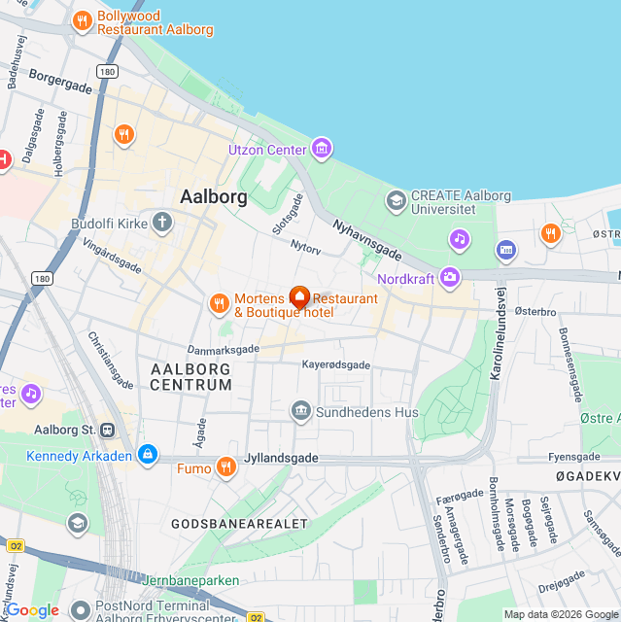
Task: Click the Google logo link
Action: pyautogui.click(x=32, y=610)
